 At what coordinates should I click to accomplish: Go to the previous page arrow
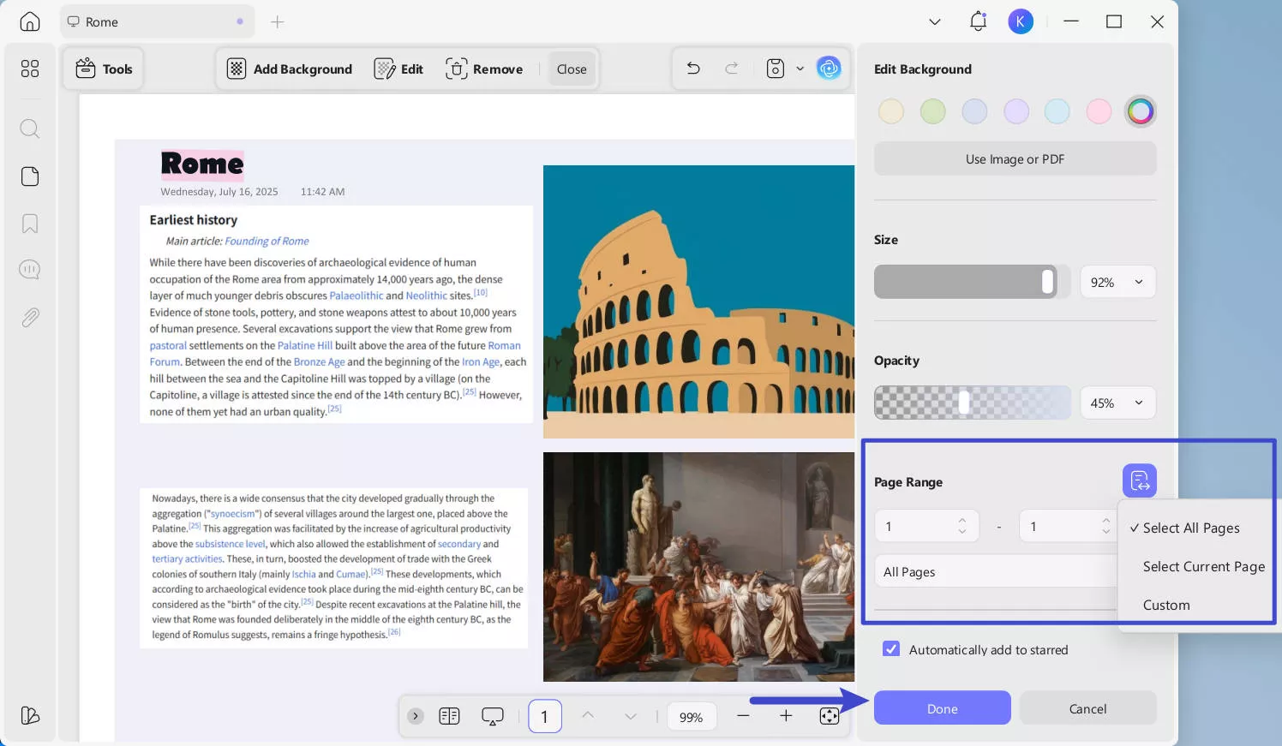(588, 716)
